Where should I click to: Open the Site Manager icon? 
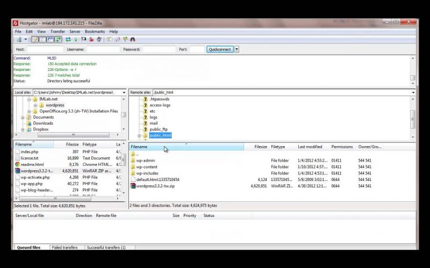pyautogui.click(x=19, y=40)
